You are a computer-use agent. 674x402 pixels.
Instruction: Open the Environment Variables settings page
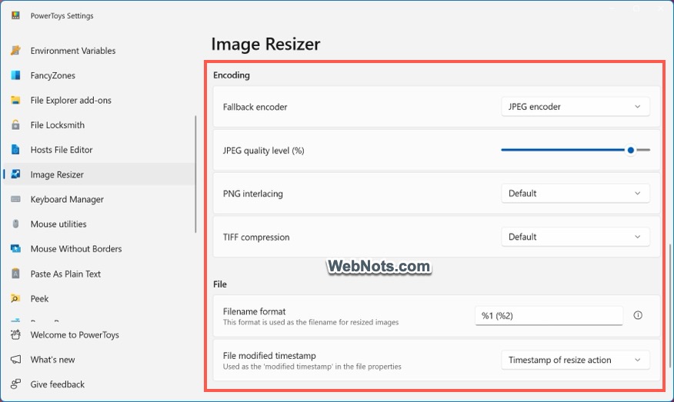point(98,50)
